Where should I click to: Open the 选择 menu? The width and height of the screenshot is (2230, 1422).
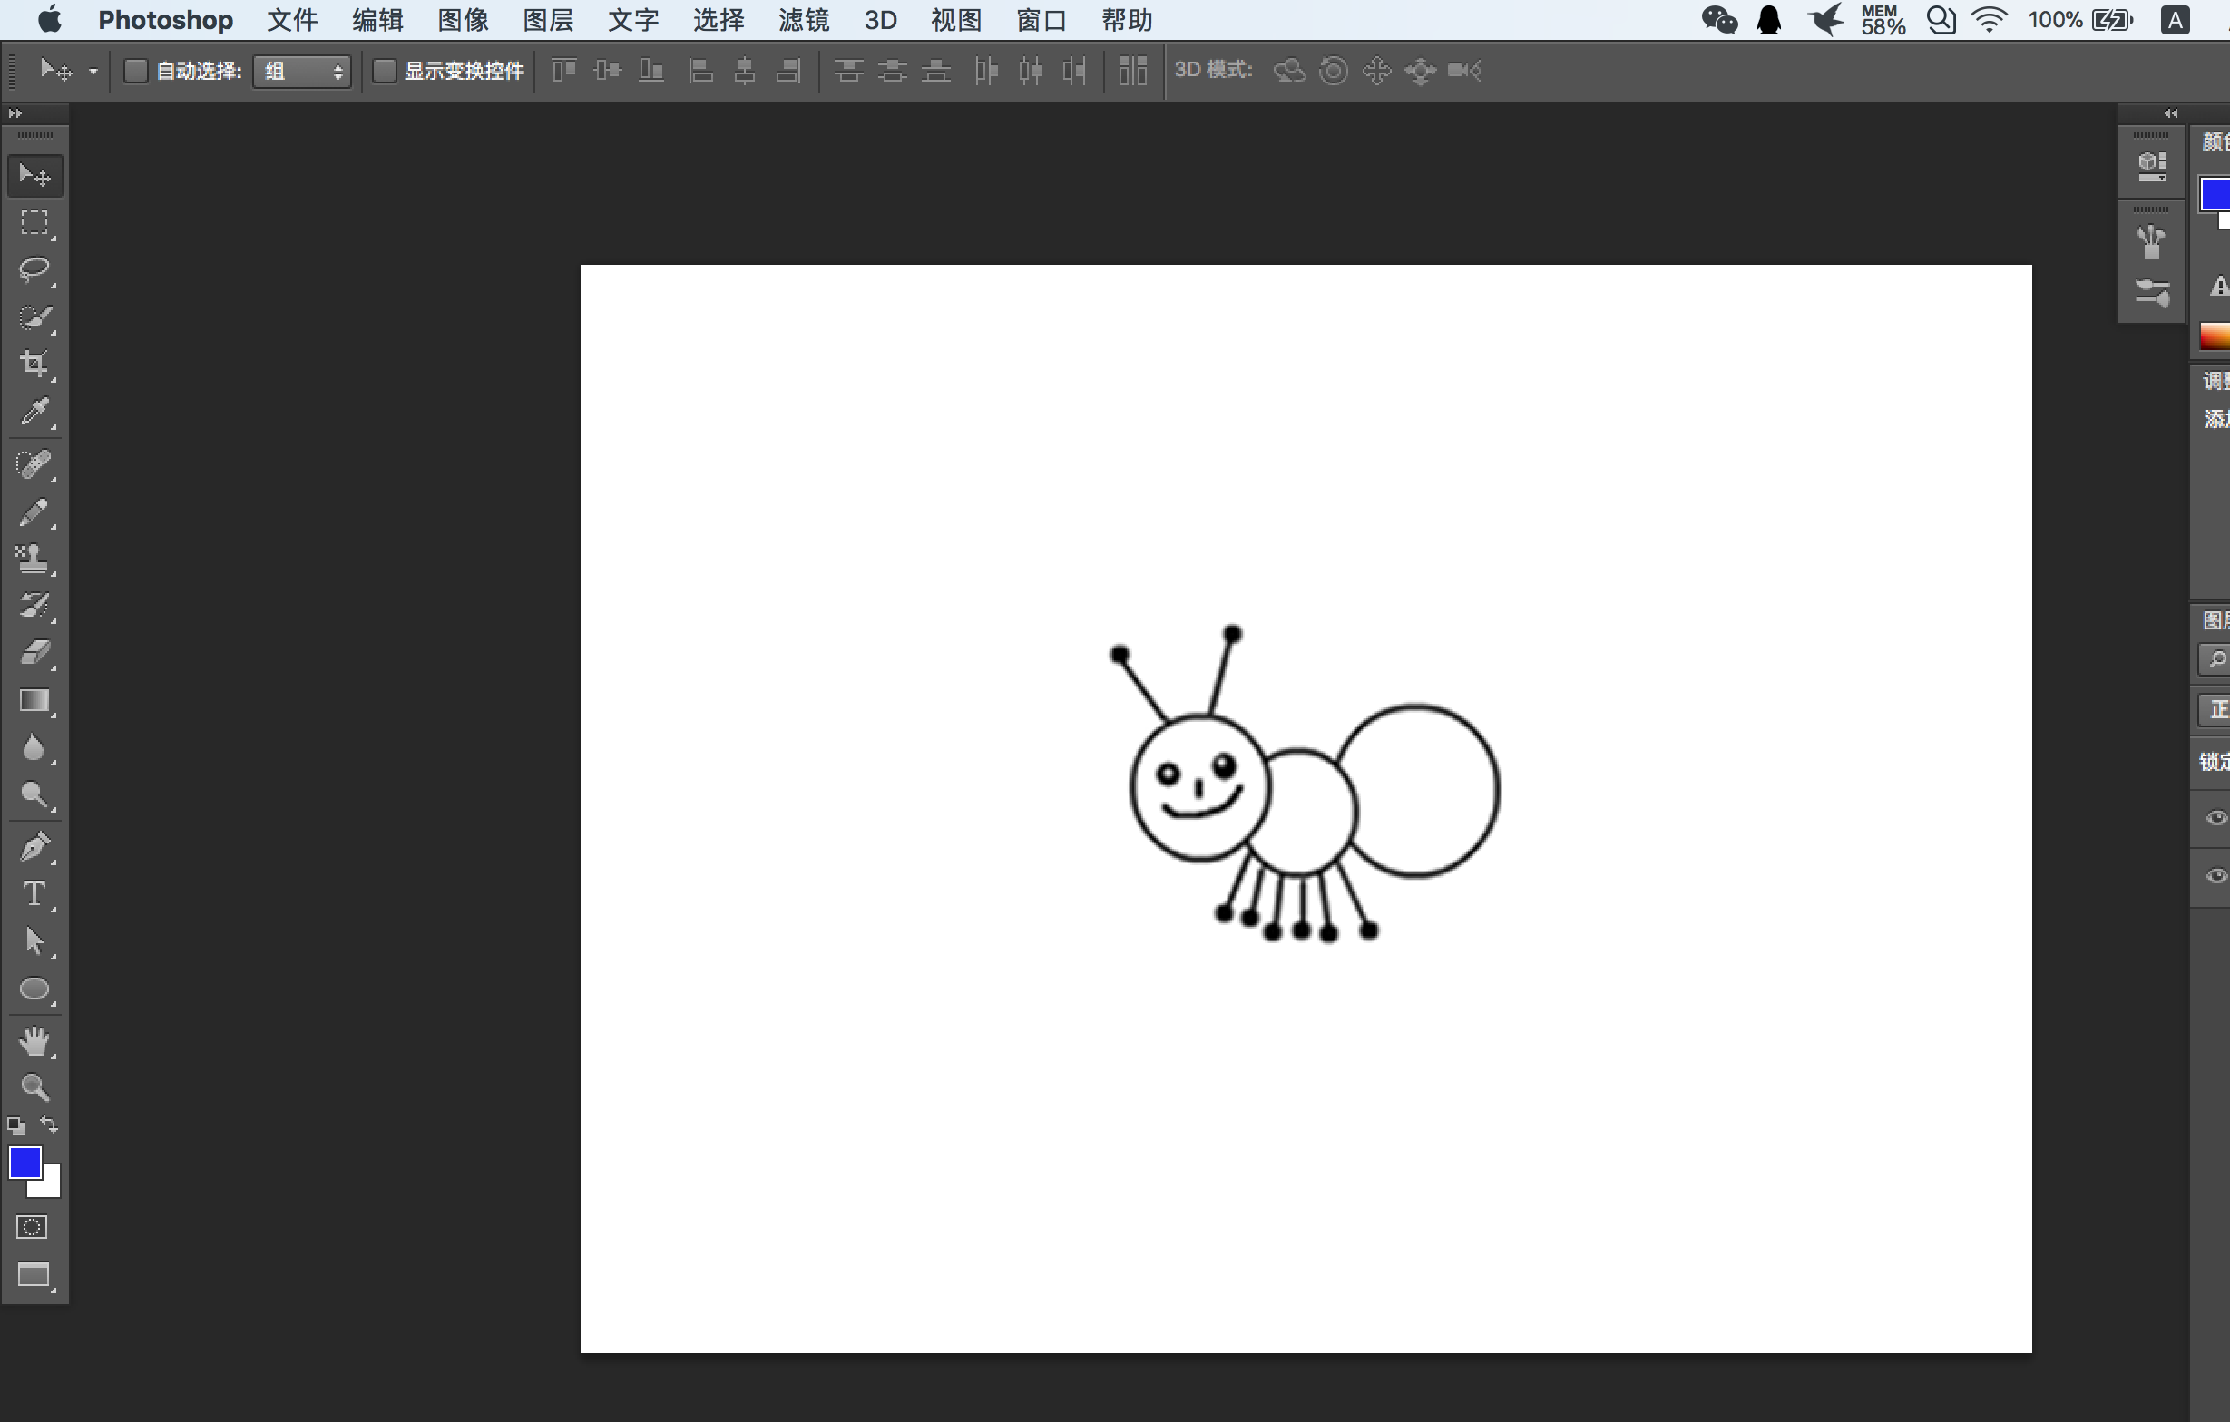pyautogui.click(x=719, y=20)
